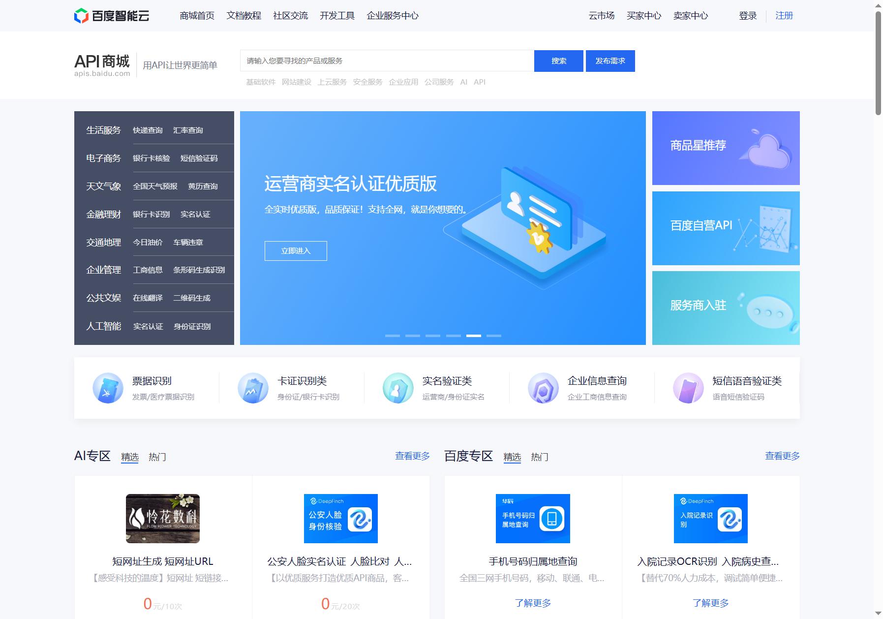Open the 生活服务 sidebar category

tap(104, 130)
